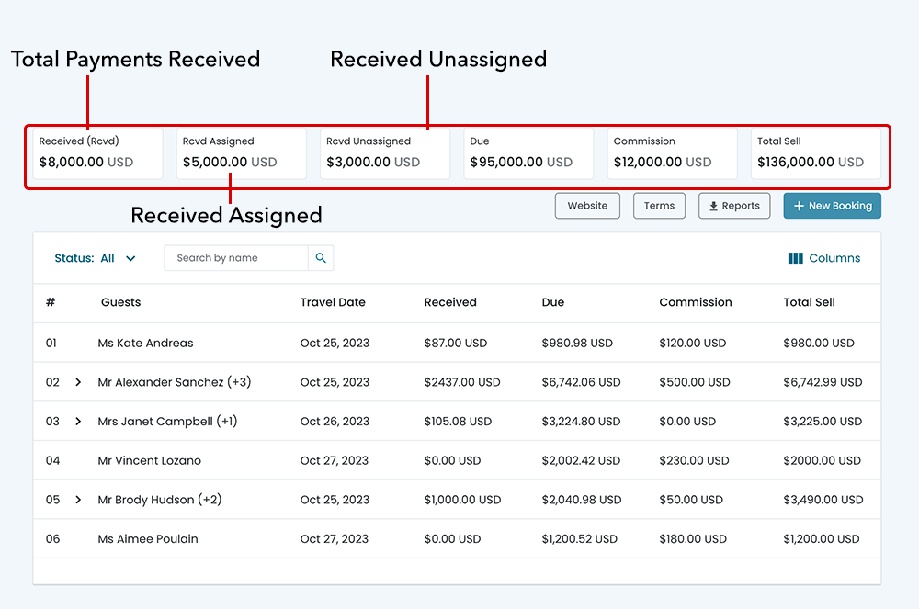Click the Reports download button
Image resolution: width=919 pixels, height=609 pixels.
[734, 206]
